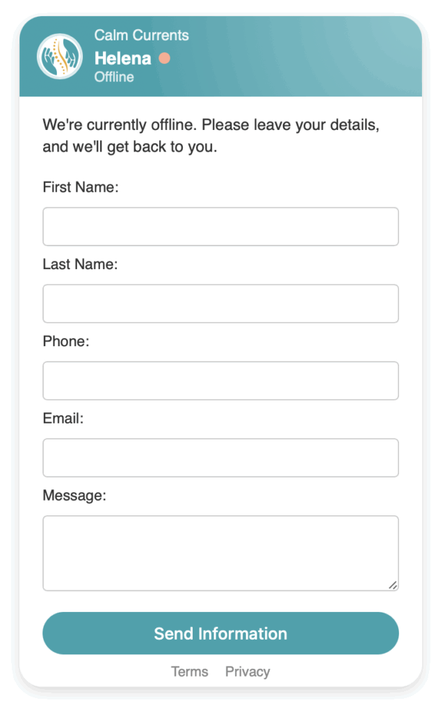445x712 pixels.
Task: Click the orange offline status dot
Action: click(x=164, y=58)
